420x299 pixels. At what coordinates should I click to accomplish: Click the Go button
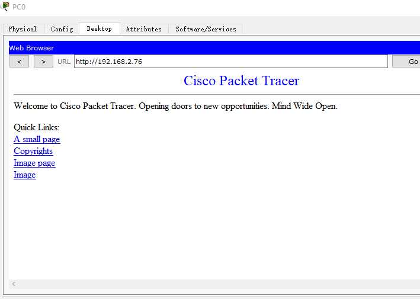tap(406, 62)
